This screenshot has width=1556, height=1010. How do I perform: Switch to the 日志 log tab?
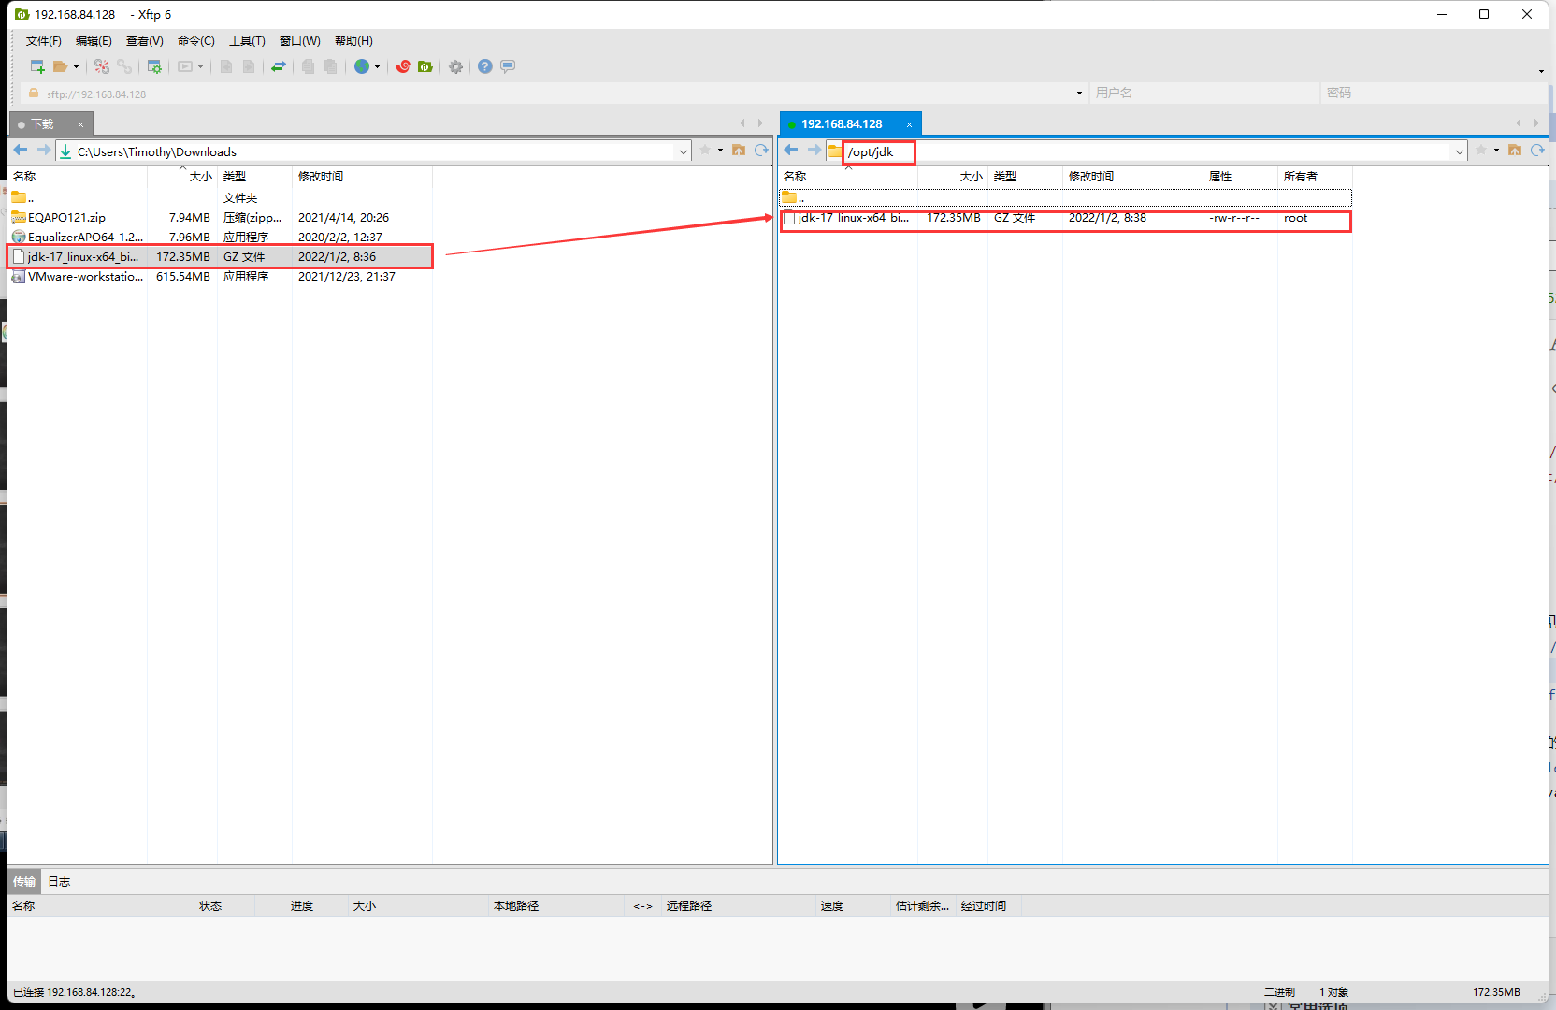click(59, 882)
